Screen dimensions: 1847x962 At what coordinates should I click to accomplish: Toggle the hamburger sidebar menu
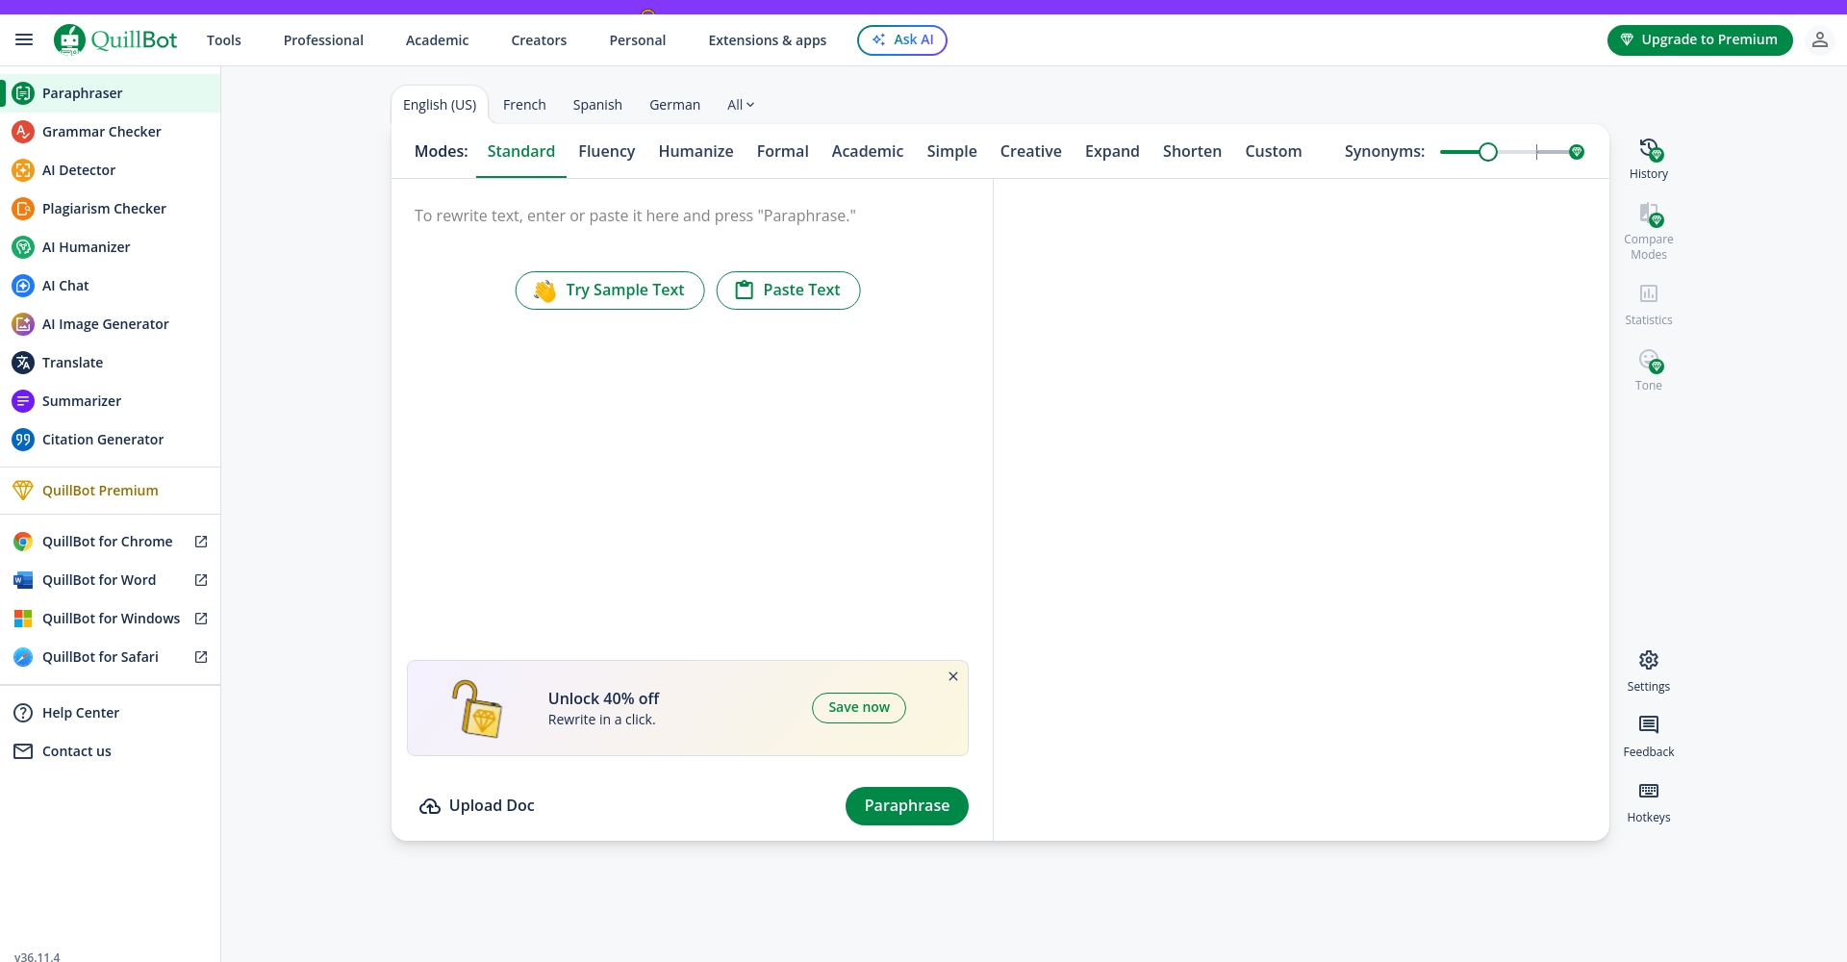coord(24,40)
